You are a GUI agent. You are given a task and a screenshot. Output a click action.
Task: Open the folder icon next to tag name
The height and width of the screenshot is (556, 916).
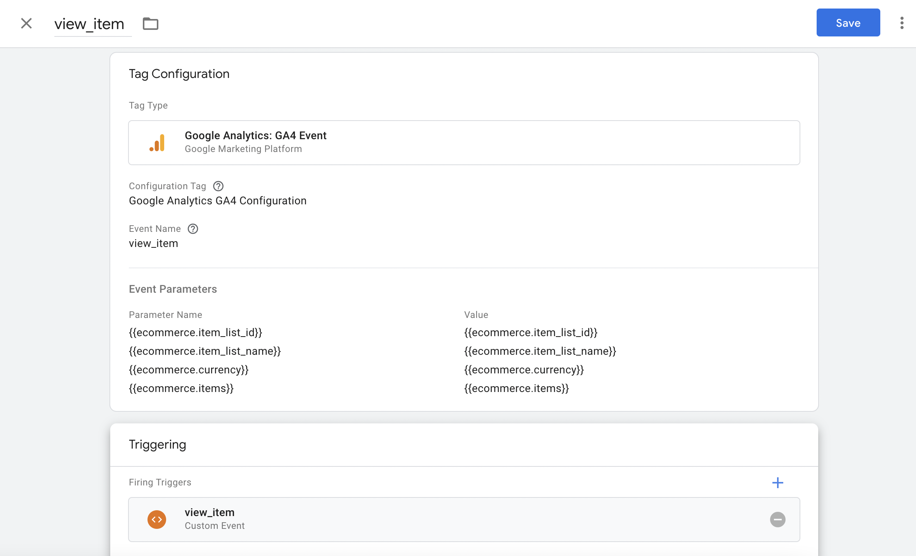click(151, 24)
